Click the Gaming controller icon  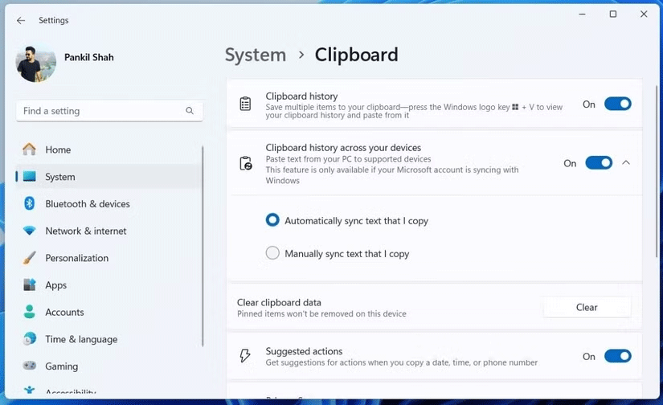click(x=29, y=366)
